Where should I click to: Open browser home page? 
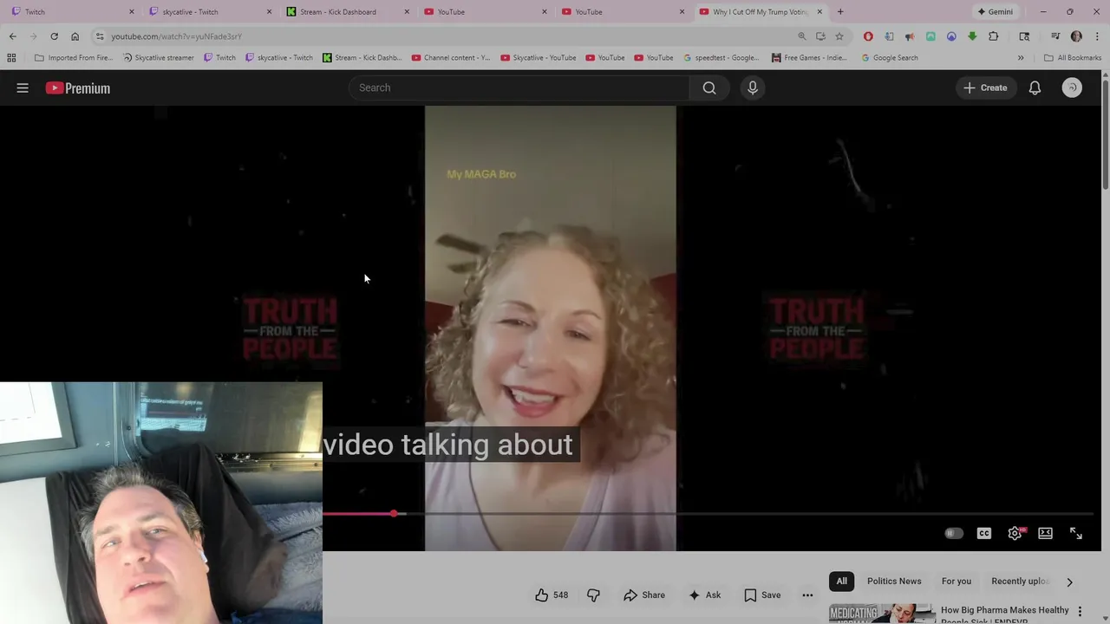[x=75, y=36]
